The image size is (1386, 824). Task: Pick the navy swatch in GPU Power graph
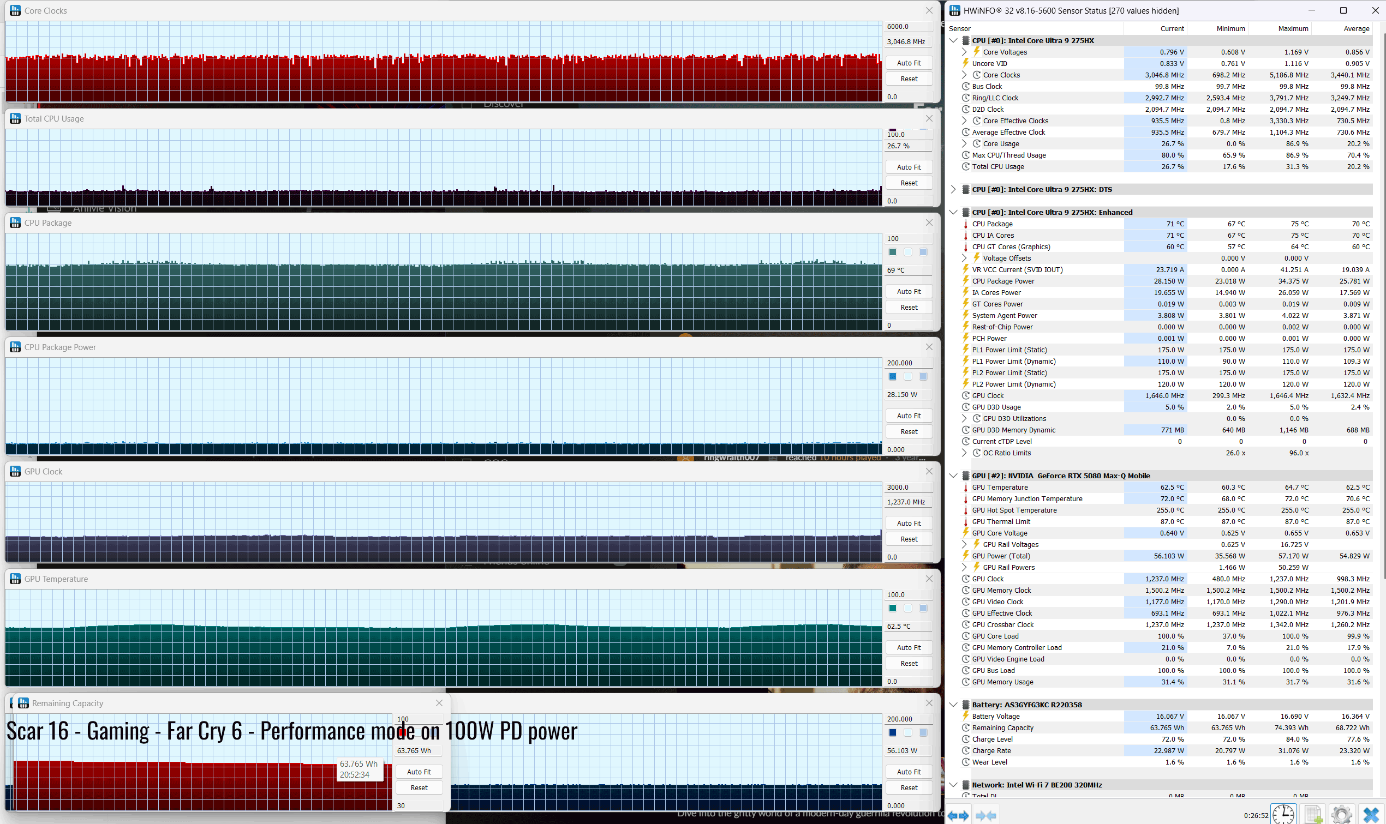pyautogui.click(x=893, y=732)
